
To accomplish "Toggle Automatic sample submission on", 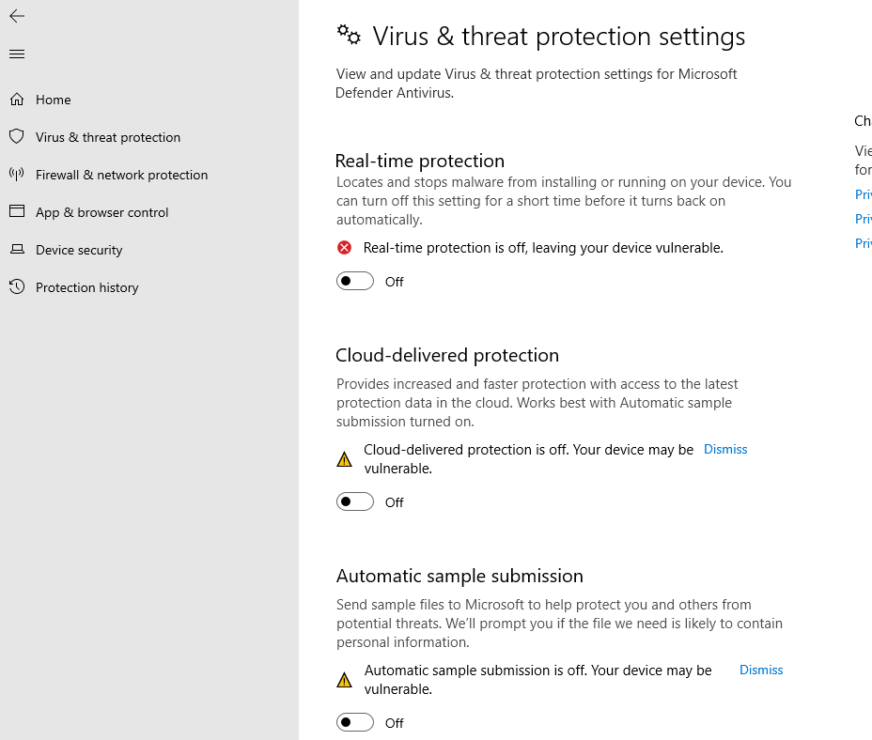I will pyautogui.click(x=355, y=723).
